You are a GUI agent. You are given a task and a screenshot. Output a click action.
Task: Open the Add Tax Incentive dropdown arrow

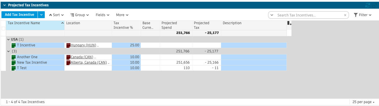pyautogui.click(x=42, y=15)
